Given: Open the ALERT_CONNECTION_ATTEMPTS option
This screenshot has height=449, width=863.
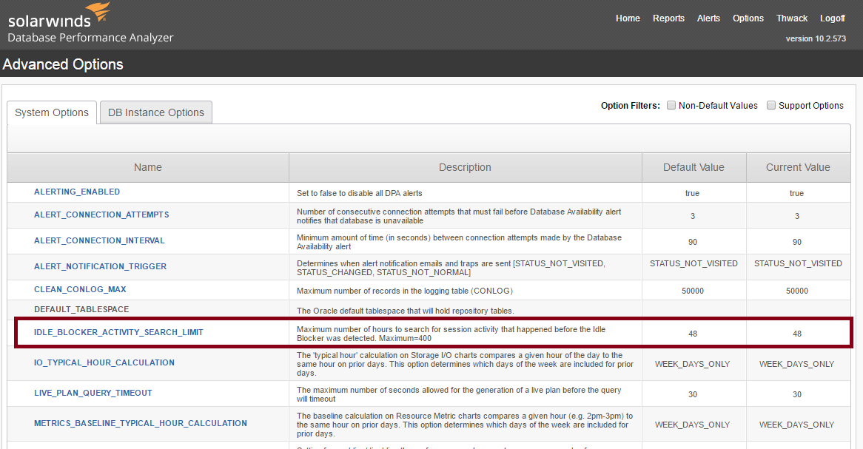Looking at the screenshot, I should [101, 215].
